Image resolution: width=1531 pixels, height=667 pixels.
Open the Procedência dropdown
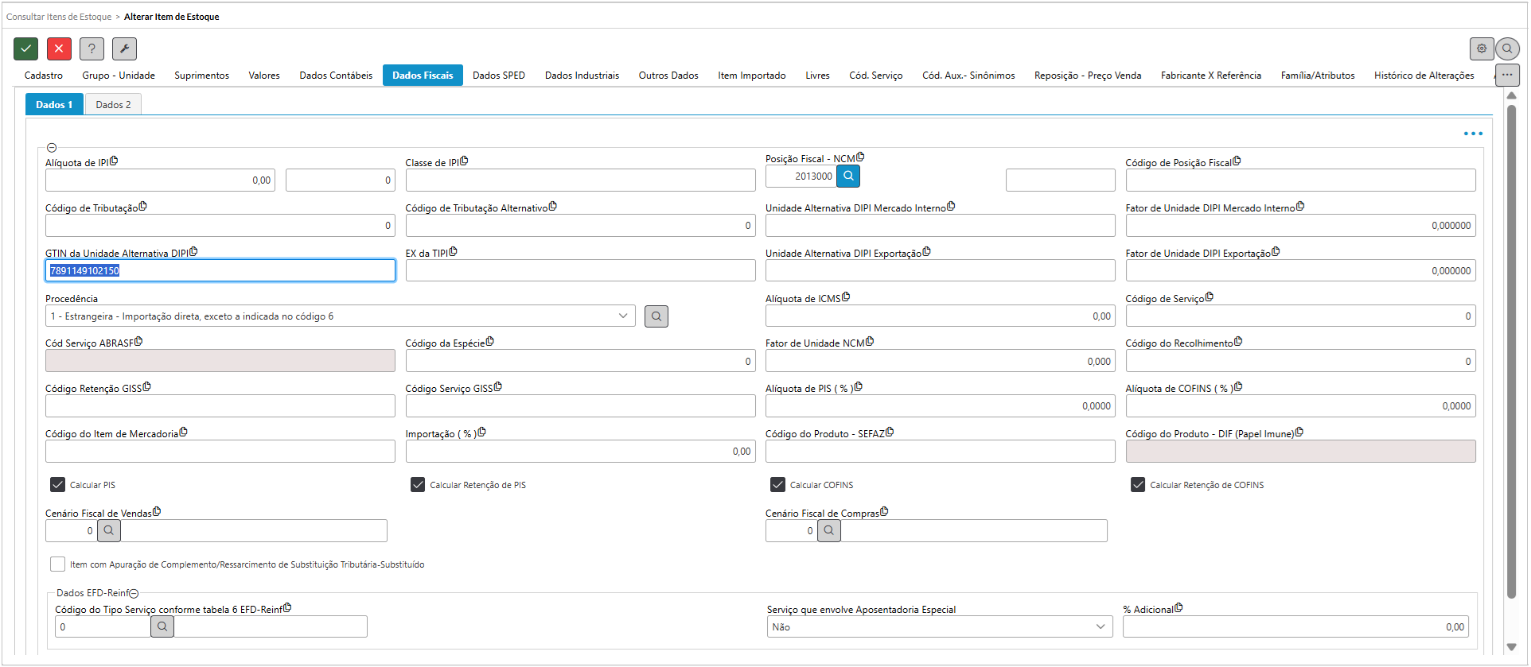341,316
